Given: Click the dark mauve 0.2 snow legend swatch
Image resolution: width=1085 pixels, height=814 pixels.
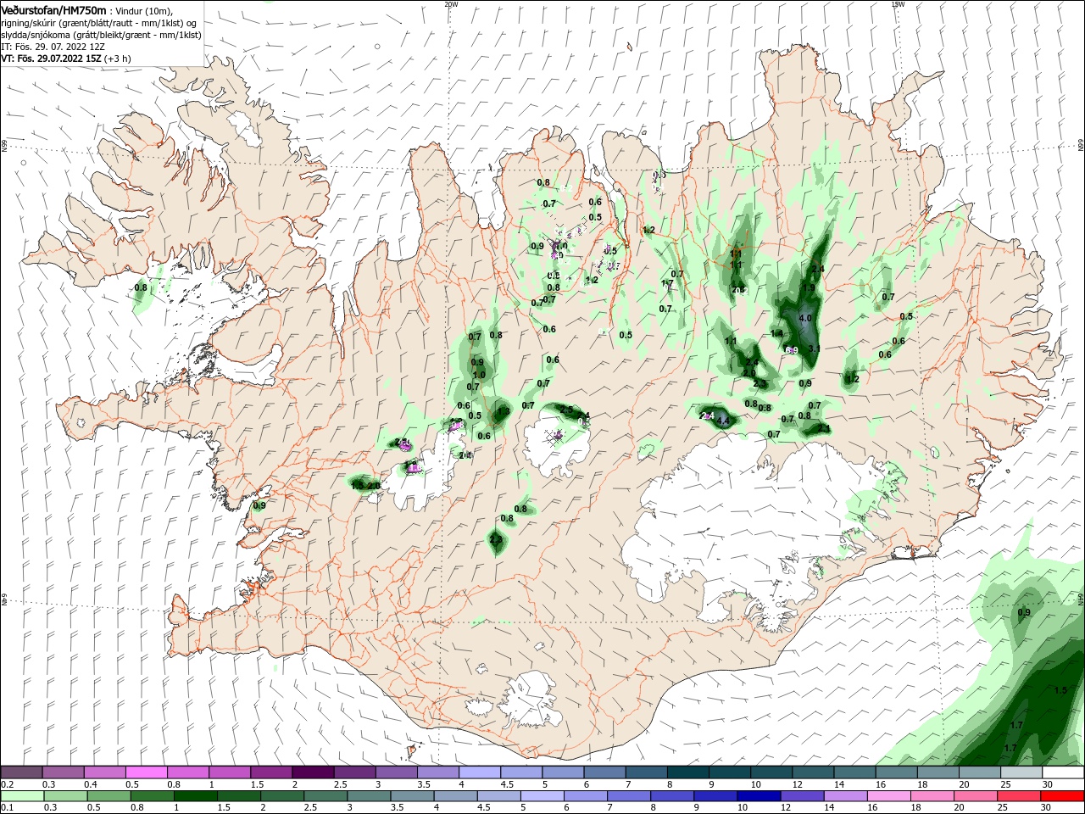Looking at the screenshot, I should [x=21, y=772].
